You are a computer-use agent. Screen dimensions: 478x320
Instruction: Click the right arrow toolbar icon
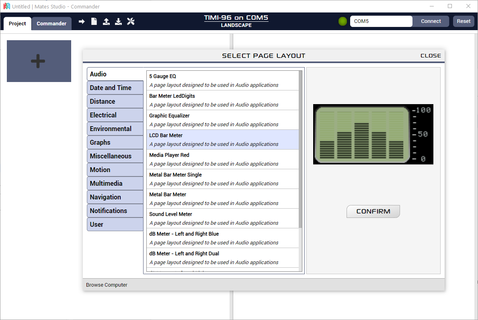pyautogui.click(x=81, y=21)
